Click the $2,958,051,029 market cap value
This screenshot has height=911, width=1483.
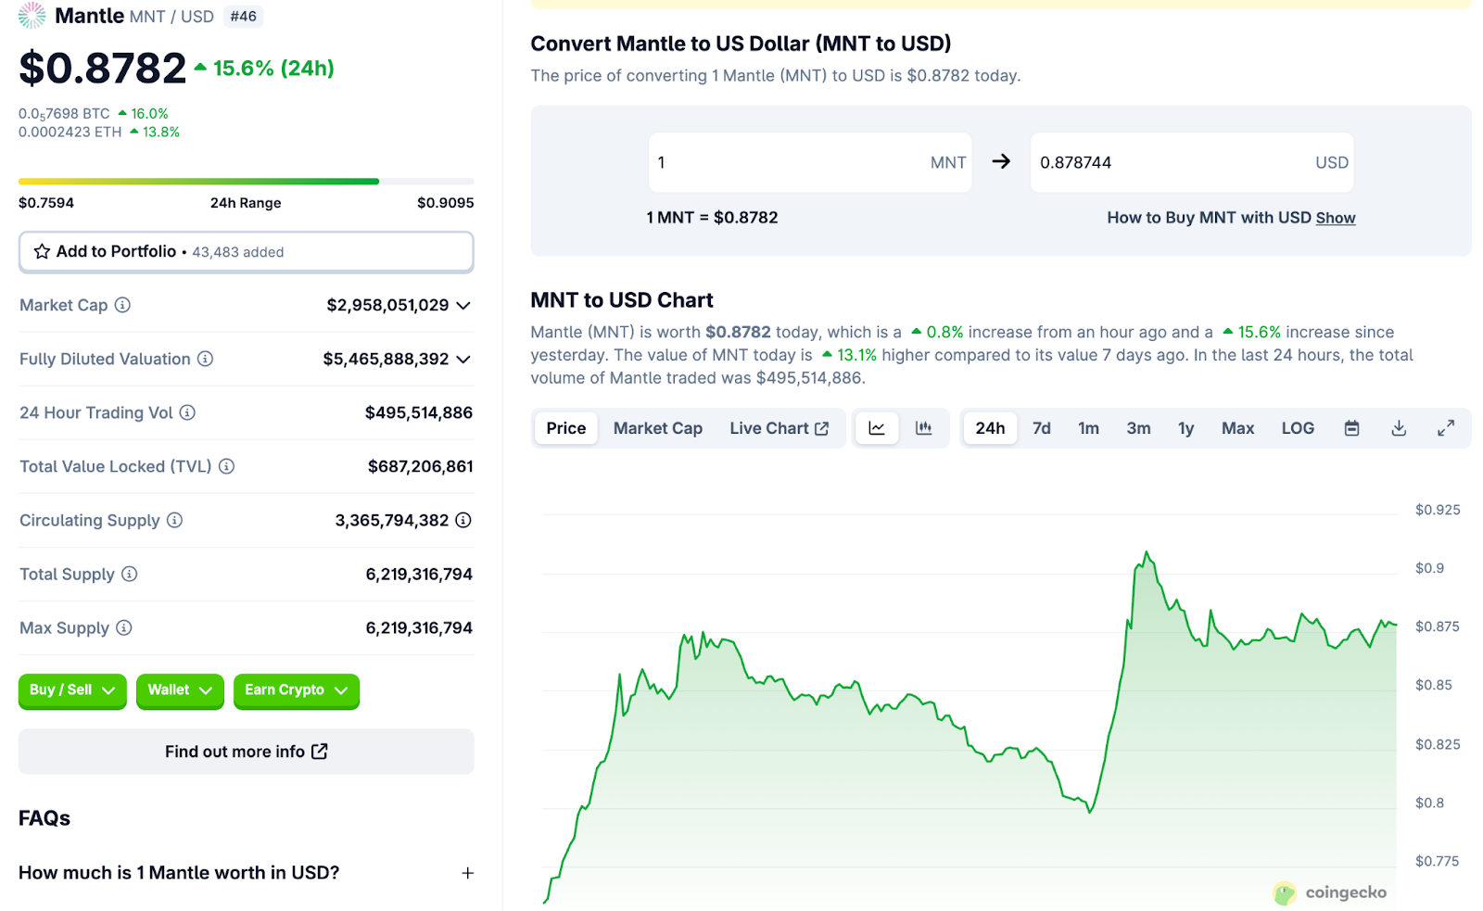point(387,305)
